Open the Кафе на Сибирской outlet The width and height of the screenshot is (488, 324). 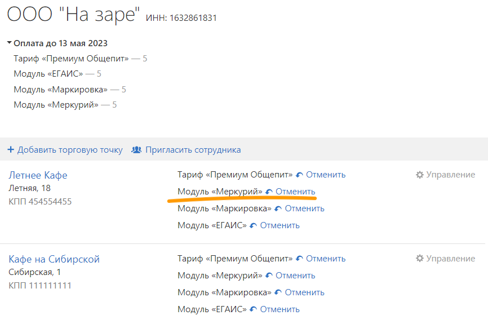point(54,259)
